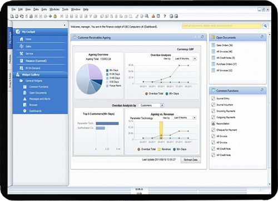278x201 pixels.
Task: Open the Goto menu
Action: 44,9
